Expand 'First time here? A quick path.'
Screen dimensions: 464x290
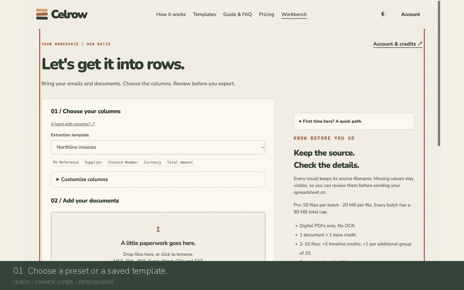click(354, 121)
